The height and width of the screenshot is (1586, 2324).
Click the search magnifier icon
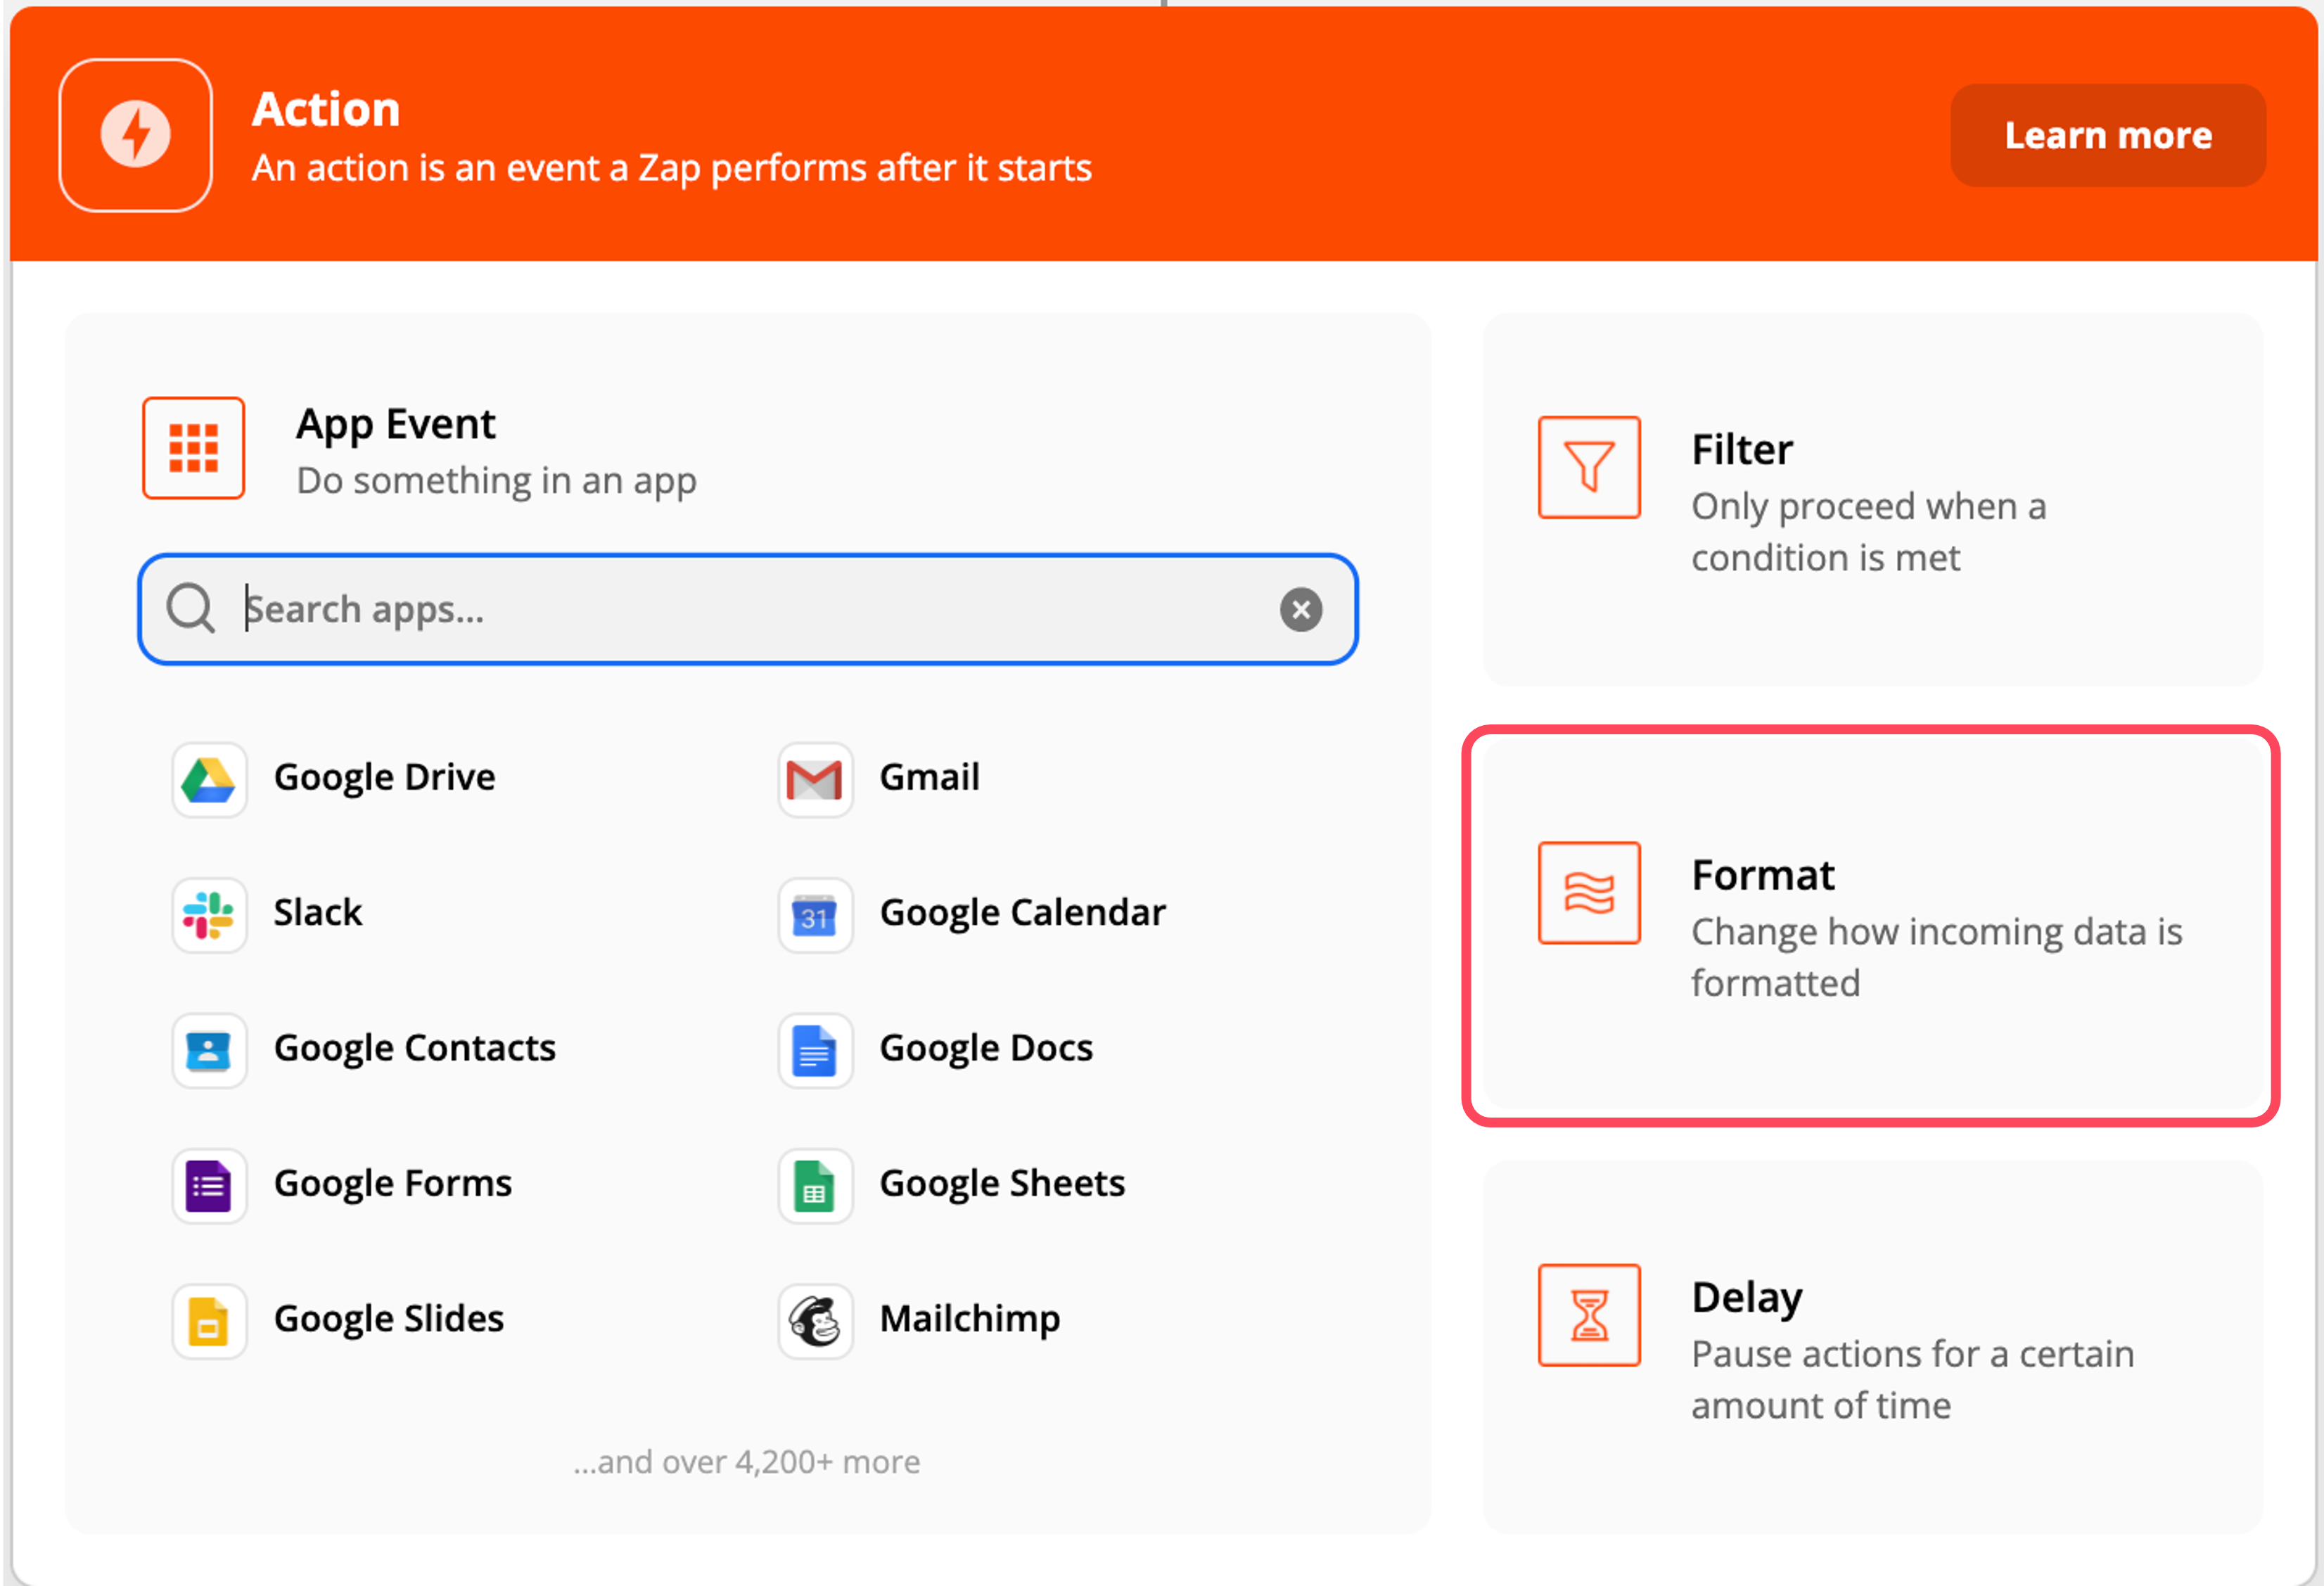point(190,609)
